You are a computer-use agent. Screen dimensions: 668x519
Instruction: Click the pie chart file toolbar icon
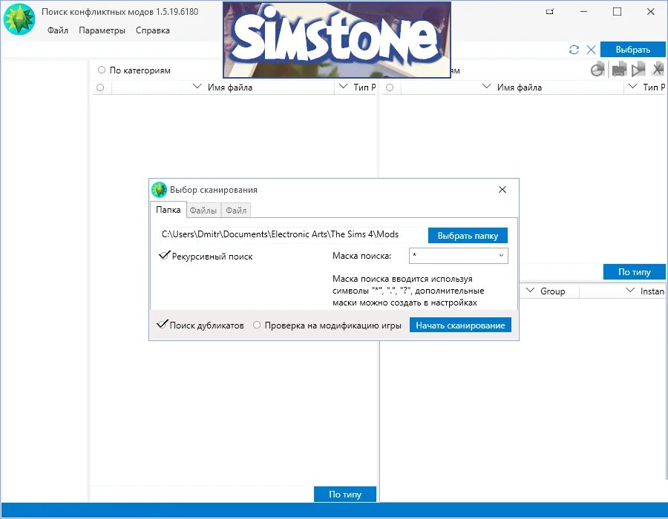[x=597, y=70]
